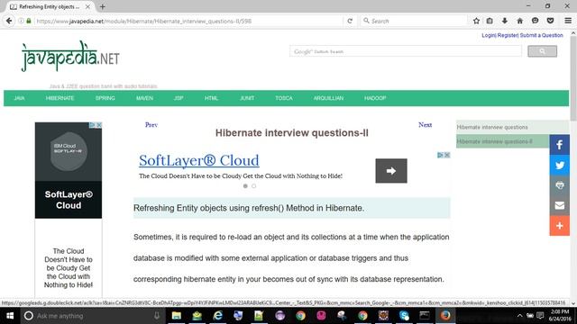Open the Register link

(508, 35)
